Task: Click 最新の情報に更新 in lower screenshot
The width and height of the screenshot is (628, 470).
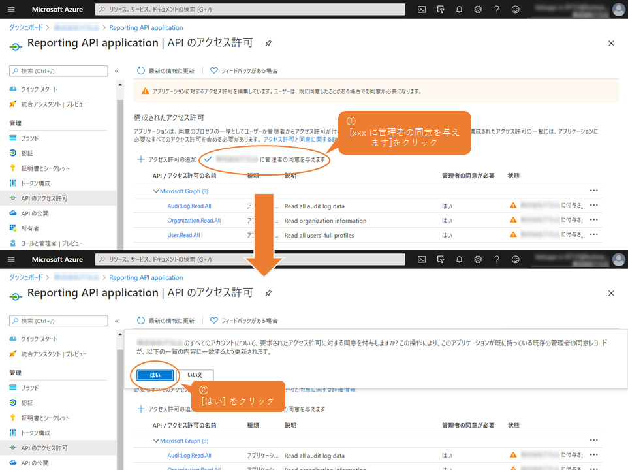Action: 166,321
